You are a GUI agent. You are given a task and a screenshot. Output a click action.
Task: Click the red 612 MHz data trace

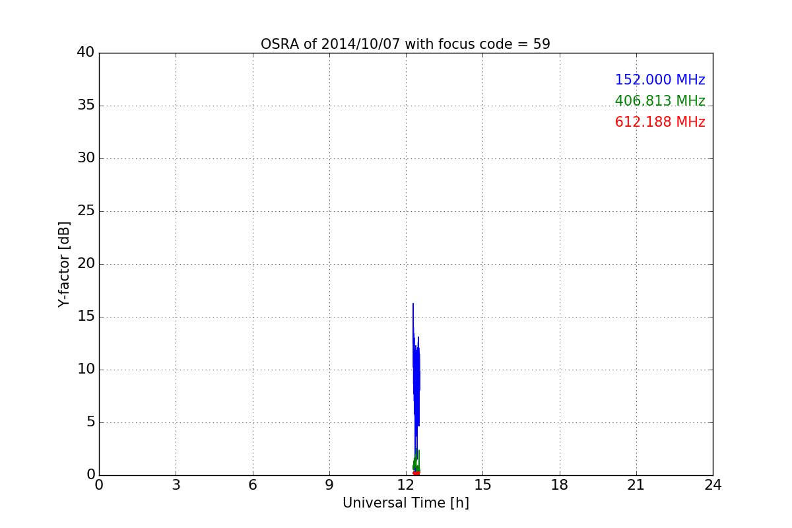(416, 473)
